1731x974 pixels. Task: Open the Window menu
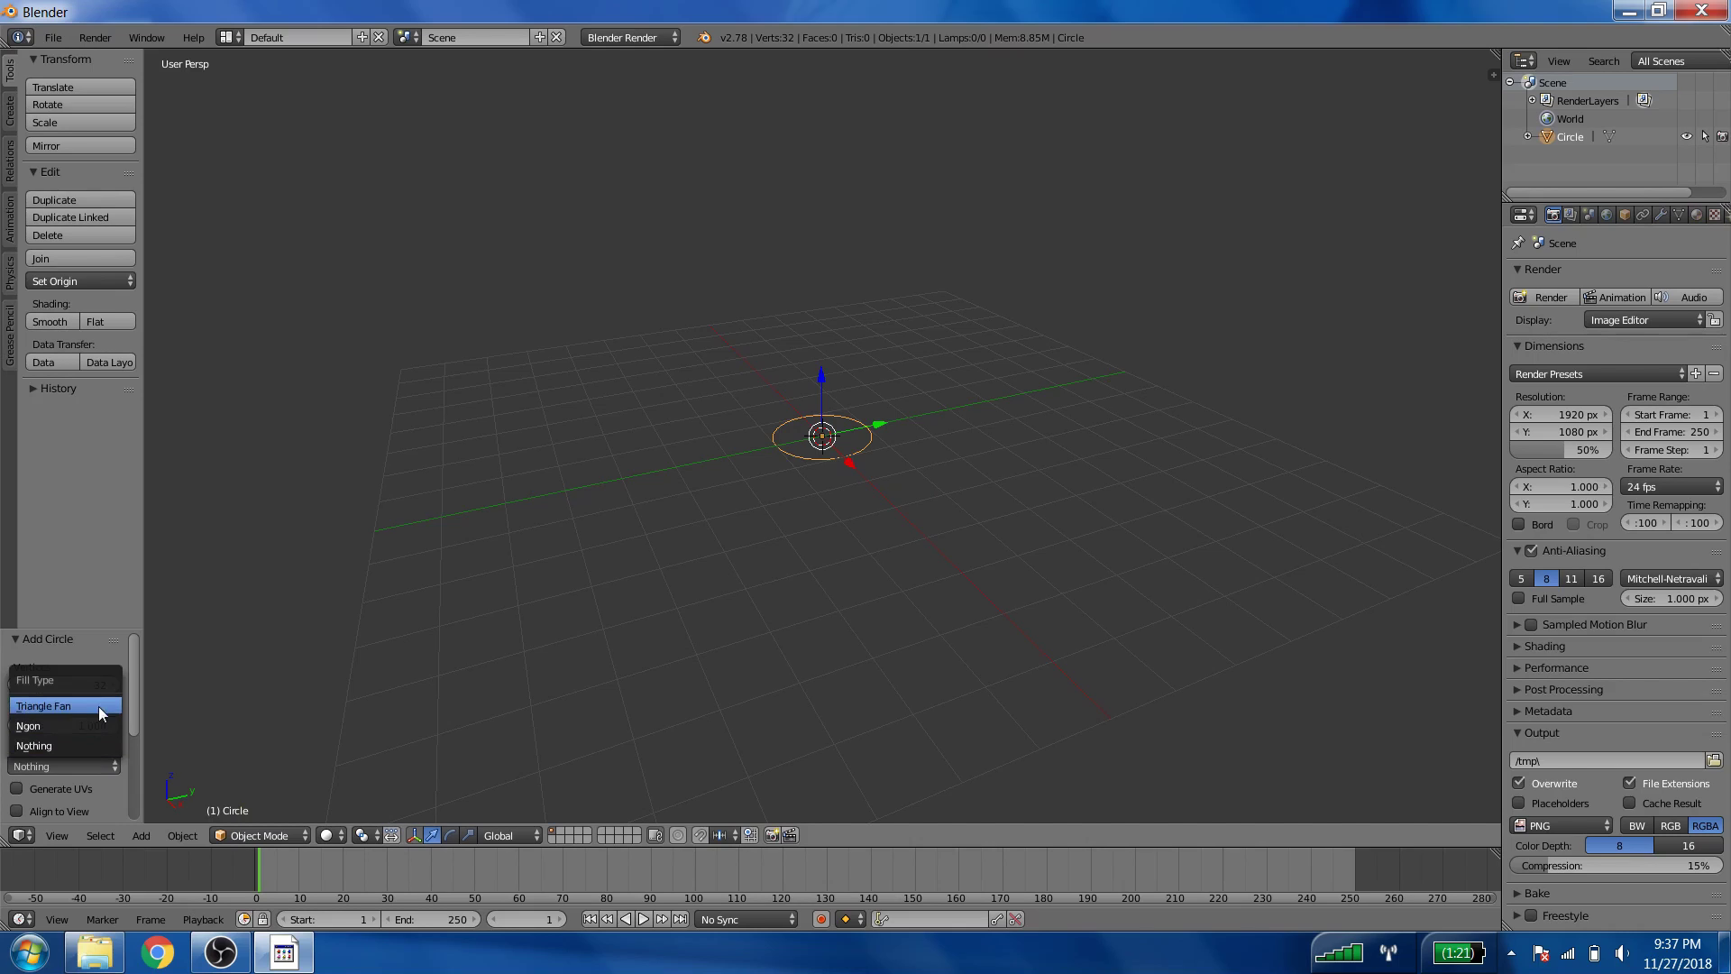pos(146,37)
